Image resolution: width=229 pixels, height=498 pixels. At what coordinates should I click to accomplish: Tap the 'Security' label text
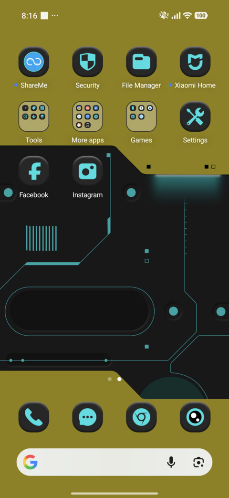pos(87,85)
